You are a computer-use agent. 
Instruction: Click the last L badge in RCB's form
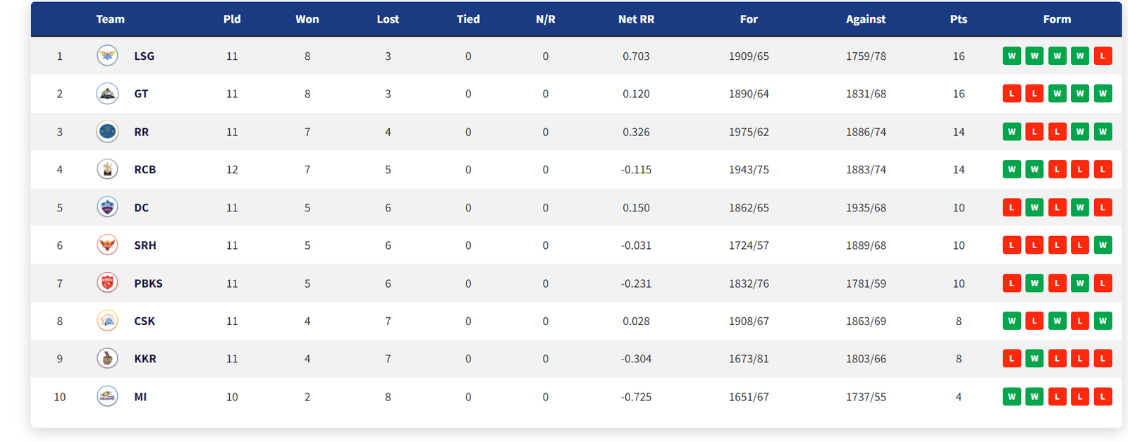[1103, 169]
